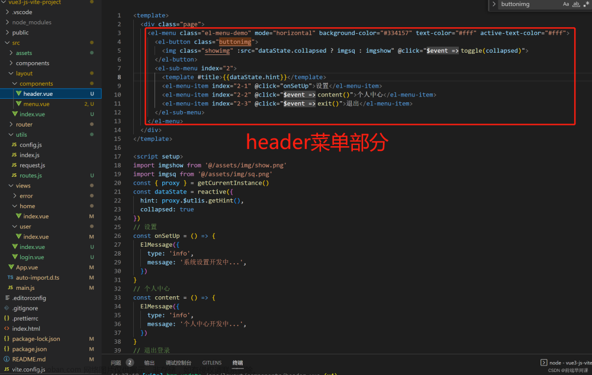This screenshot has width=592, height=375.
Task: Click '@/assets/img/sq.png' import path
Action: (x=235, y=174)
